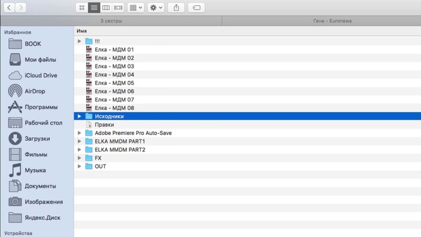Select the '!!!' folder row

coord(247,41)
